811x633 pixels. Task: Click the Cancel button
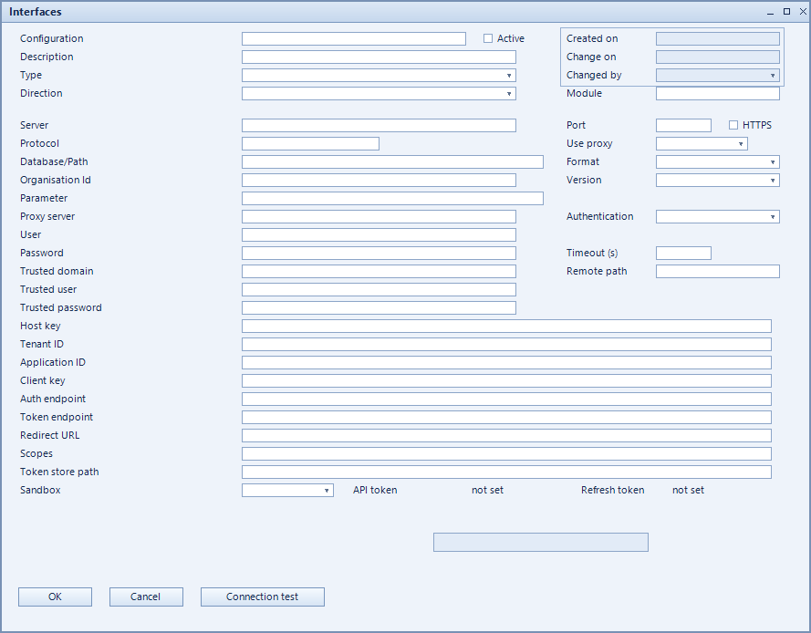pyautogui.click(x=146, y=597)
